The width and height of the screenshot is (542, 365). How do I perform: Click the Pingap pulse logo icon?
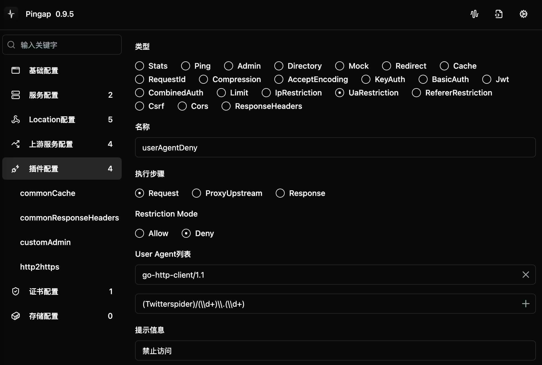coord(11,14)
